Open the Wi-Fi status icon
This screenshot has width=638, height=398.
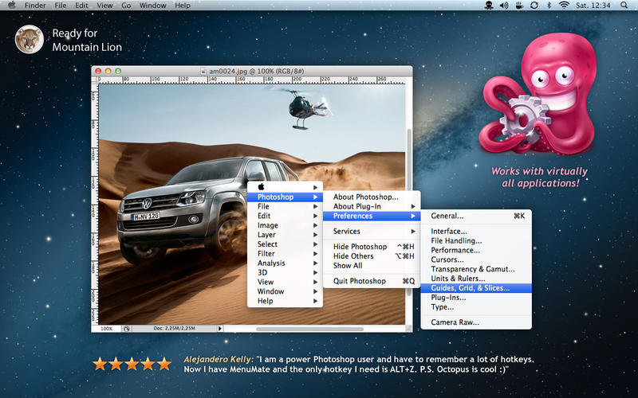click(x=565, y=6)
